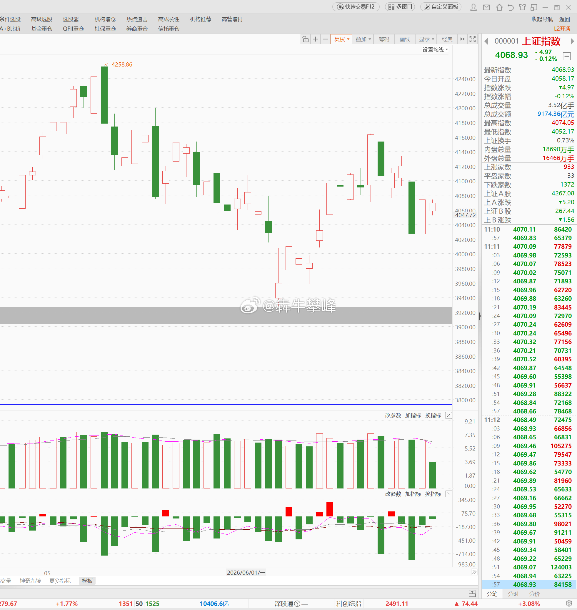Select the 分笔 tab

click(492, 594)
